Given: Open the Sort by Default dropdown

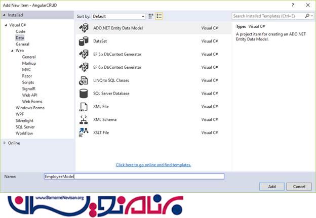Looking at the screenshot, I should [118, 16].
